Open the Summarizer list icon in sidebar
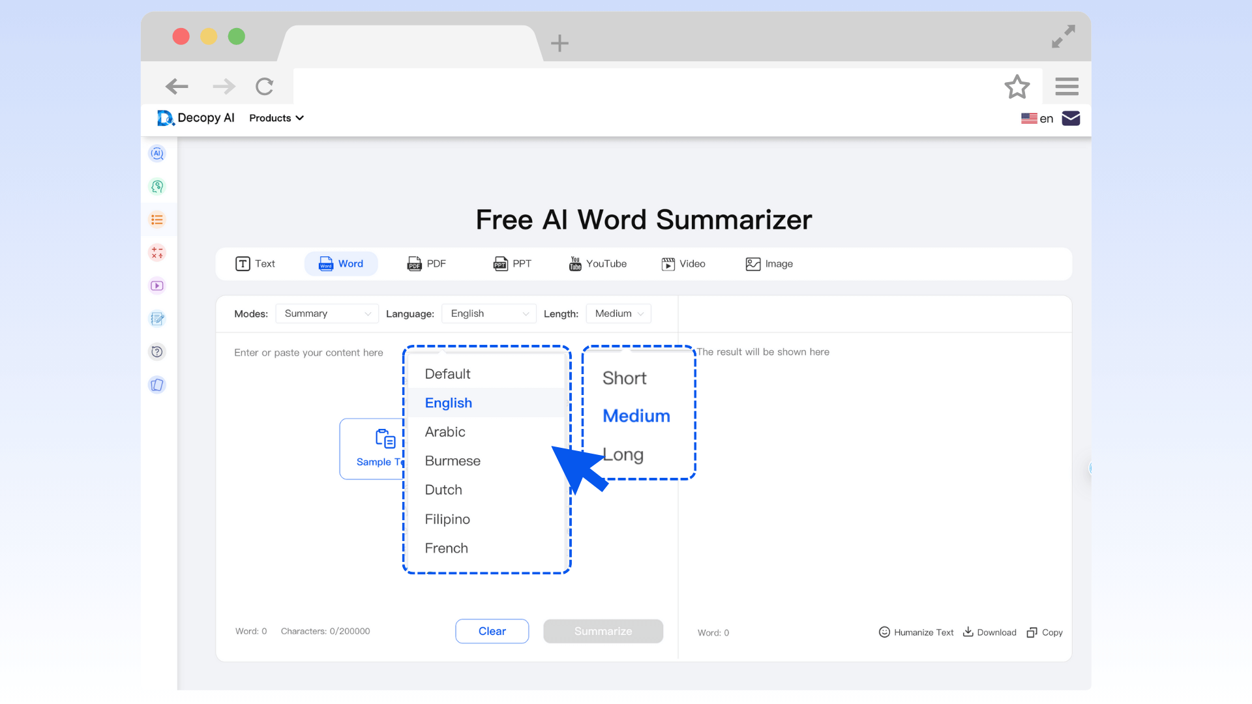The width and height of the screenshot is (1252, 704). pos(157,220)
